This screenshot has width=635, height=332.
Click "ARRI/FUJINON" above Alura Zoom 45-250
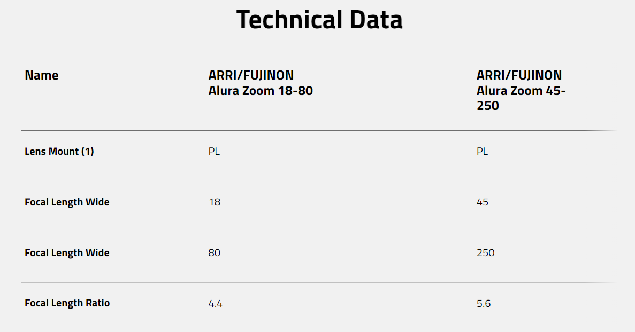[x=519, y=75]
